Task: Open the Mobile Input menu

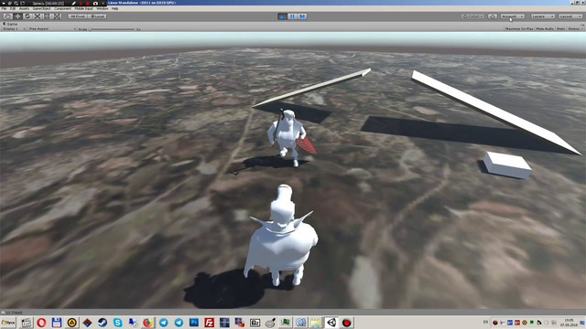Action: point(83,8)
